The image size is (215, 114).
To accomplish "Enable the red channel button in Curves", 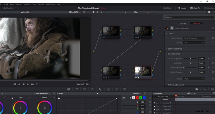I will pyautogui.click(x=137, y=98).
